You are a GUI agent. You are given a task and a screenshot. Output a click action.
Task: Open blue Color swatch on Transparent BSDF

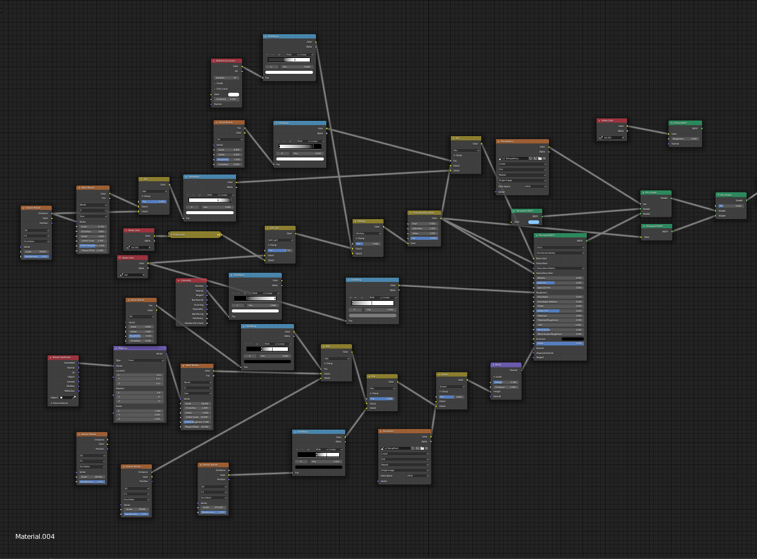534,222
